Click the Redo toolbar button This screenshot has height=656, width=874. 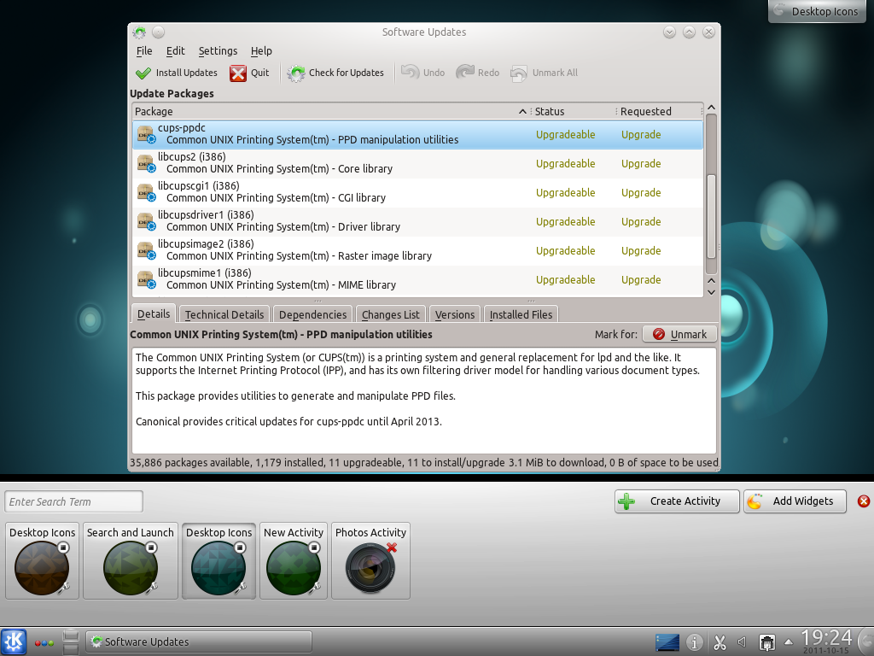[x=478, y=73]
